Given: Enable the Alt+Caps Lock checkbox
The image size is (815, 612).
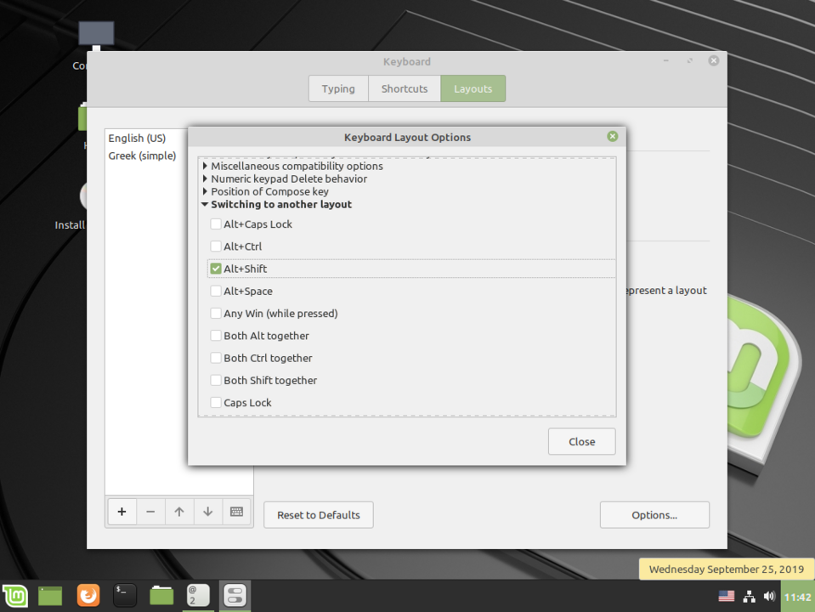Looking at the screenshot, I should (x=216, y=224).
